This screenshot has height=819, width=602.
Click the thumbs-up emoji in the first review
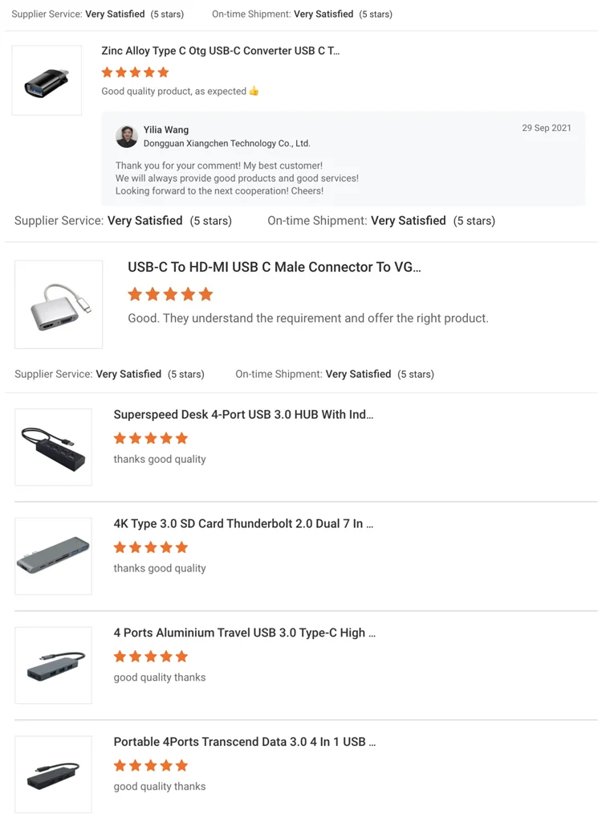coord(254,92)
